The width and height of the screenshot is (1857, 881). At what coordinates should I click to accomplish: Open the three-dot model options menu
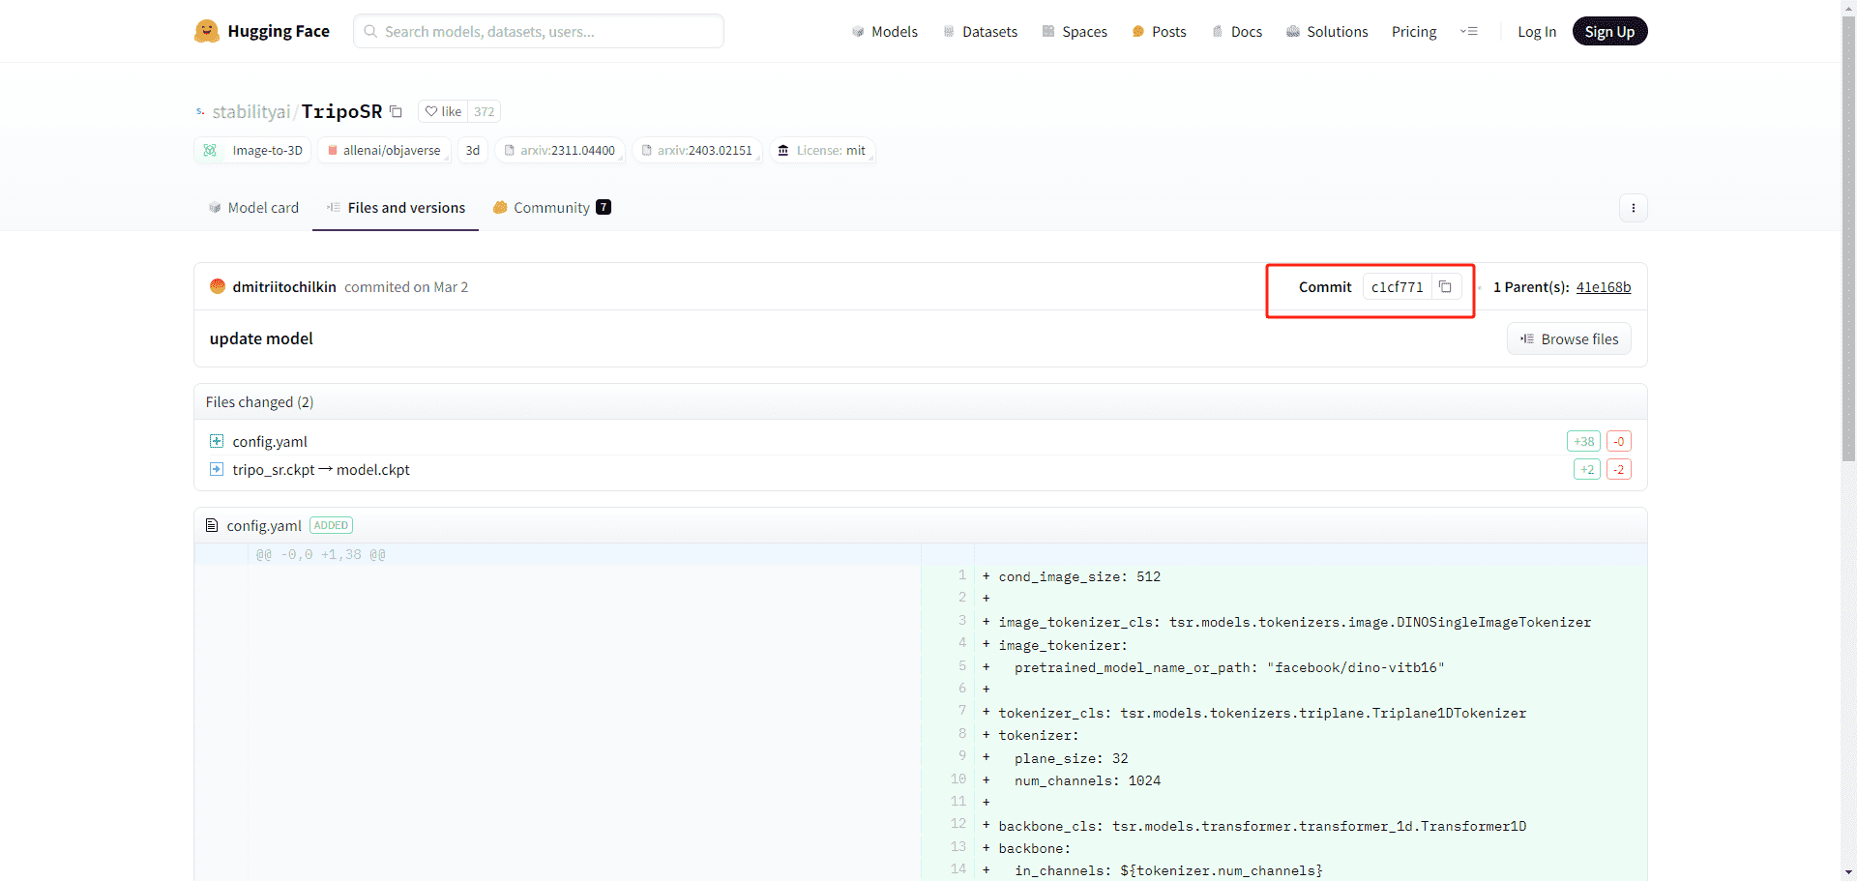click(1634, 208)
